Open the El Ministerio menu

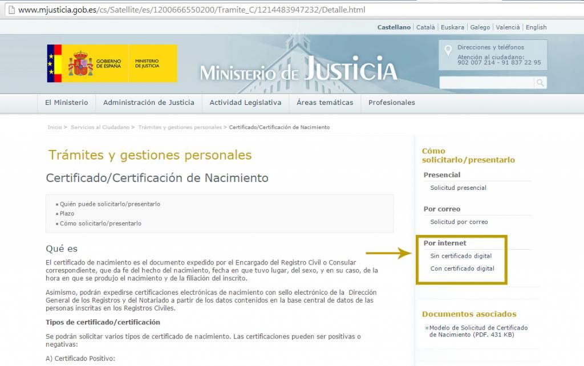[66, 103]
